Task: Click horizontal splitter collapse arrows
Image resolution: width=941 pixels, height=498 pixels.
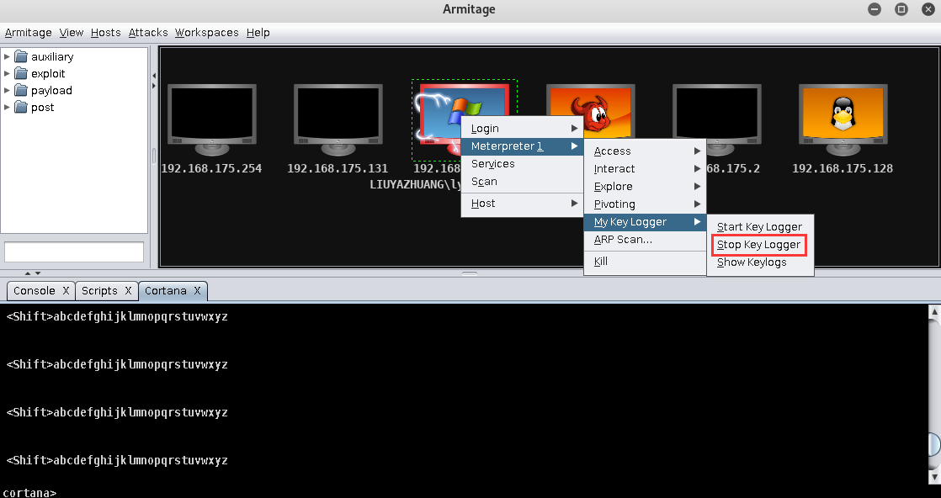Action: 33,273
